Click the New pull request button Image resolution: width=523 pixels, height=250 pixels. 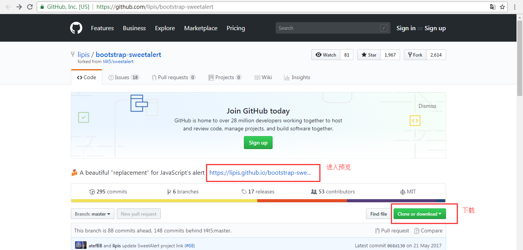(x=139, y=214)
